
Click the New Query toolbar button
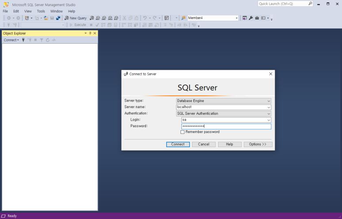pyautogui.click(x=76, y=18)
